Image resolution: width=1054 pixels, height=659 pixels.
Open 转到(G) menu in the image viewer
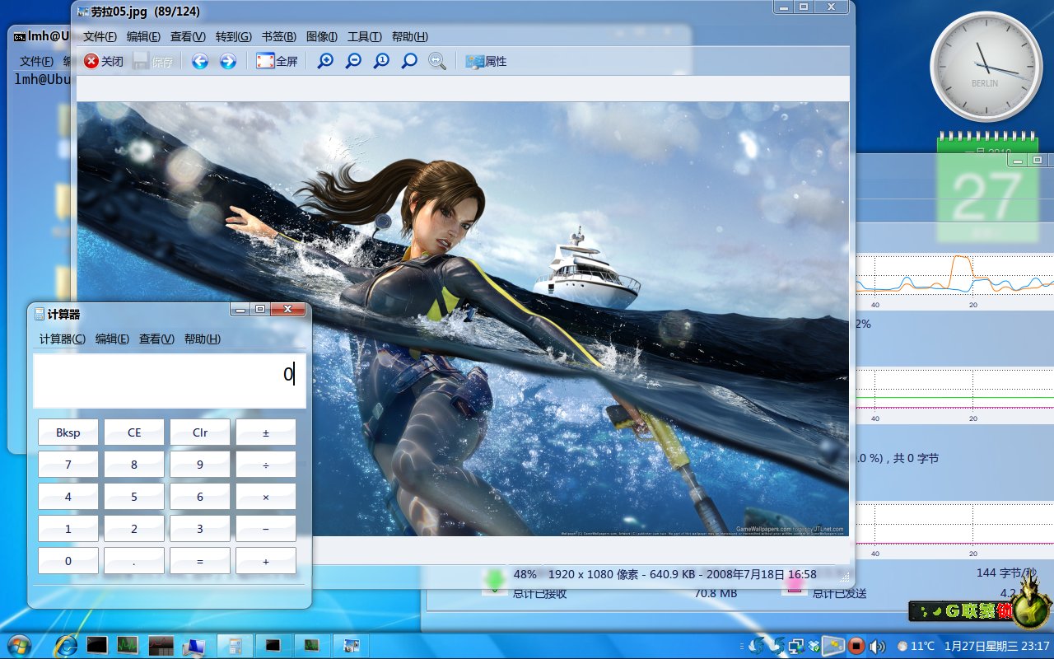(234, 36)
